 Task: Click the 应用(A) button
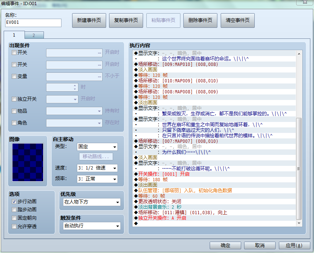(294, 245)
